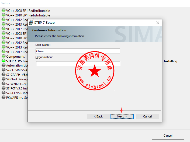Focus the User Name field containing China
The height and width of the screenshot is (142, 190).
[78, 51]
